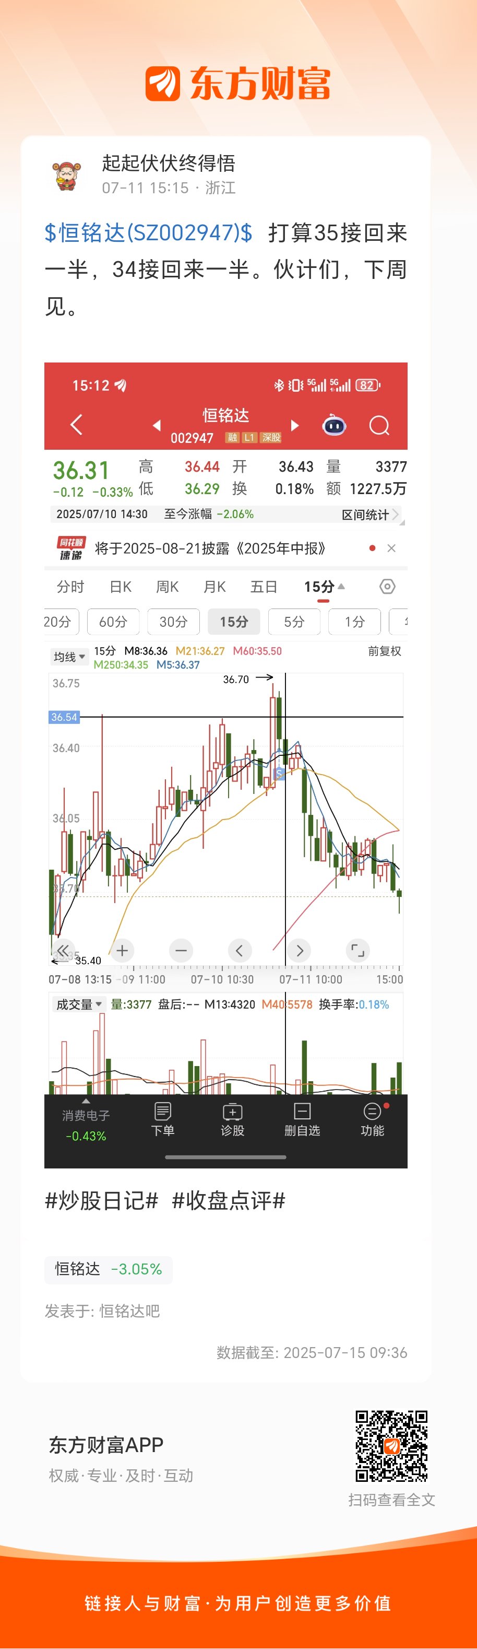Open 恒铭达吧 forum link
This screenshot has height=1649, width=477.
tap(129, 1311)
